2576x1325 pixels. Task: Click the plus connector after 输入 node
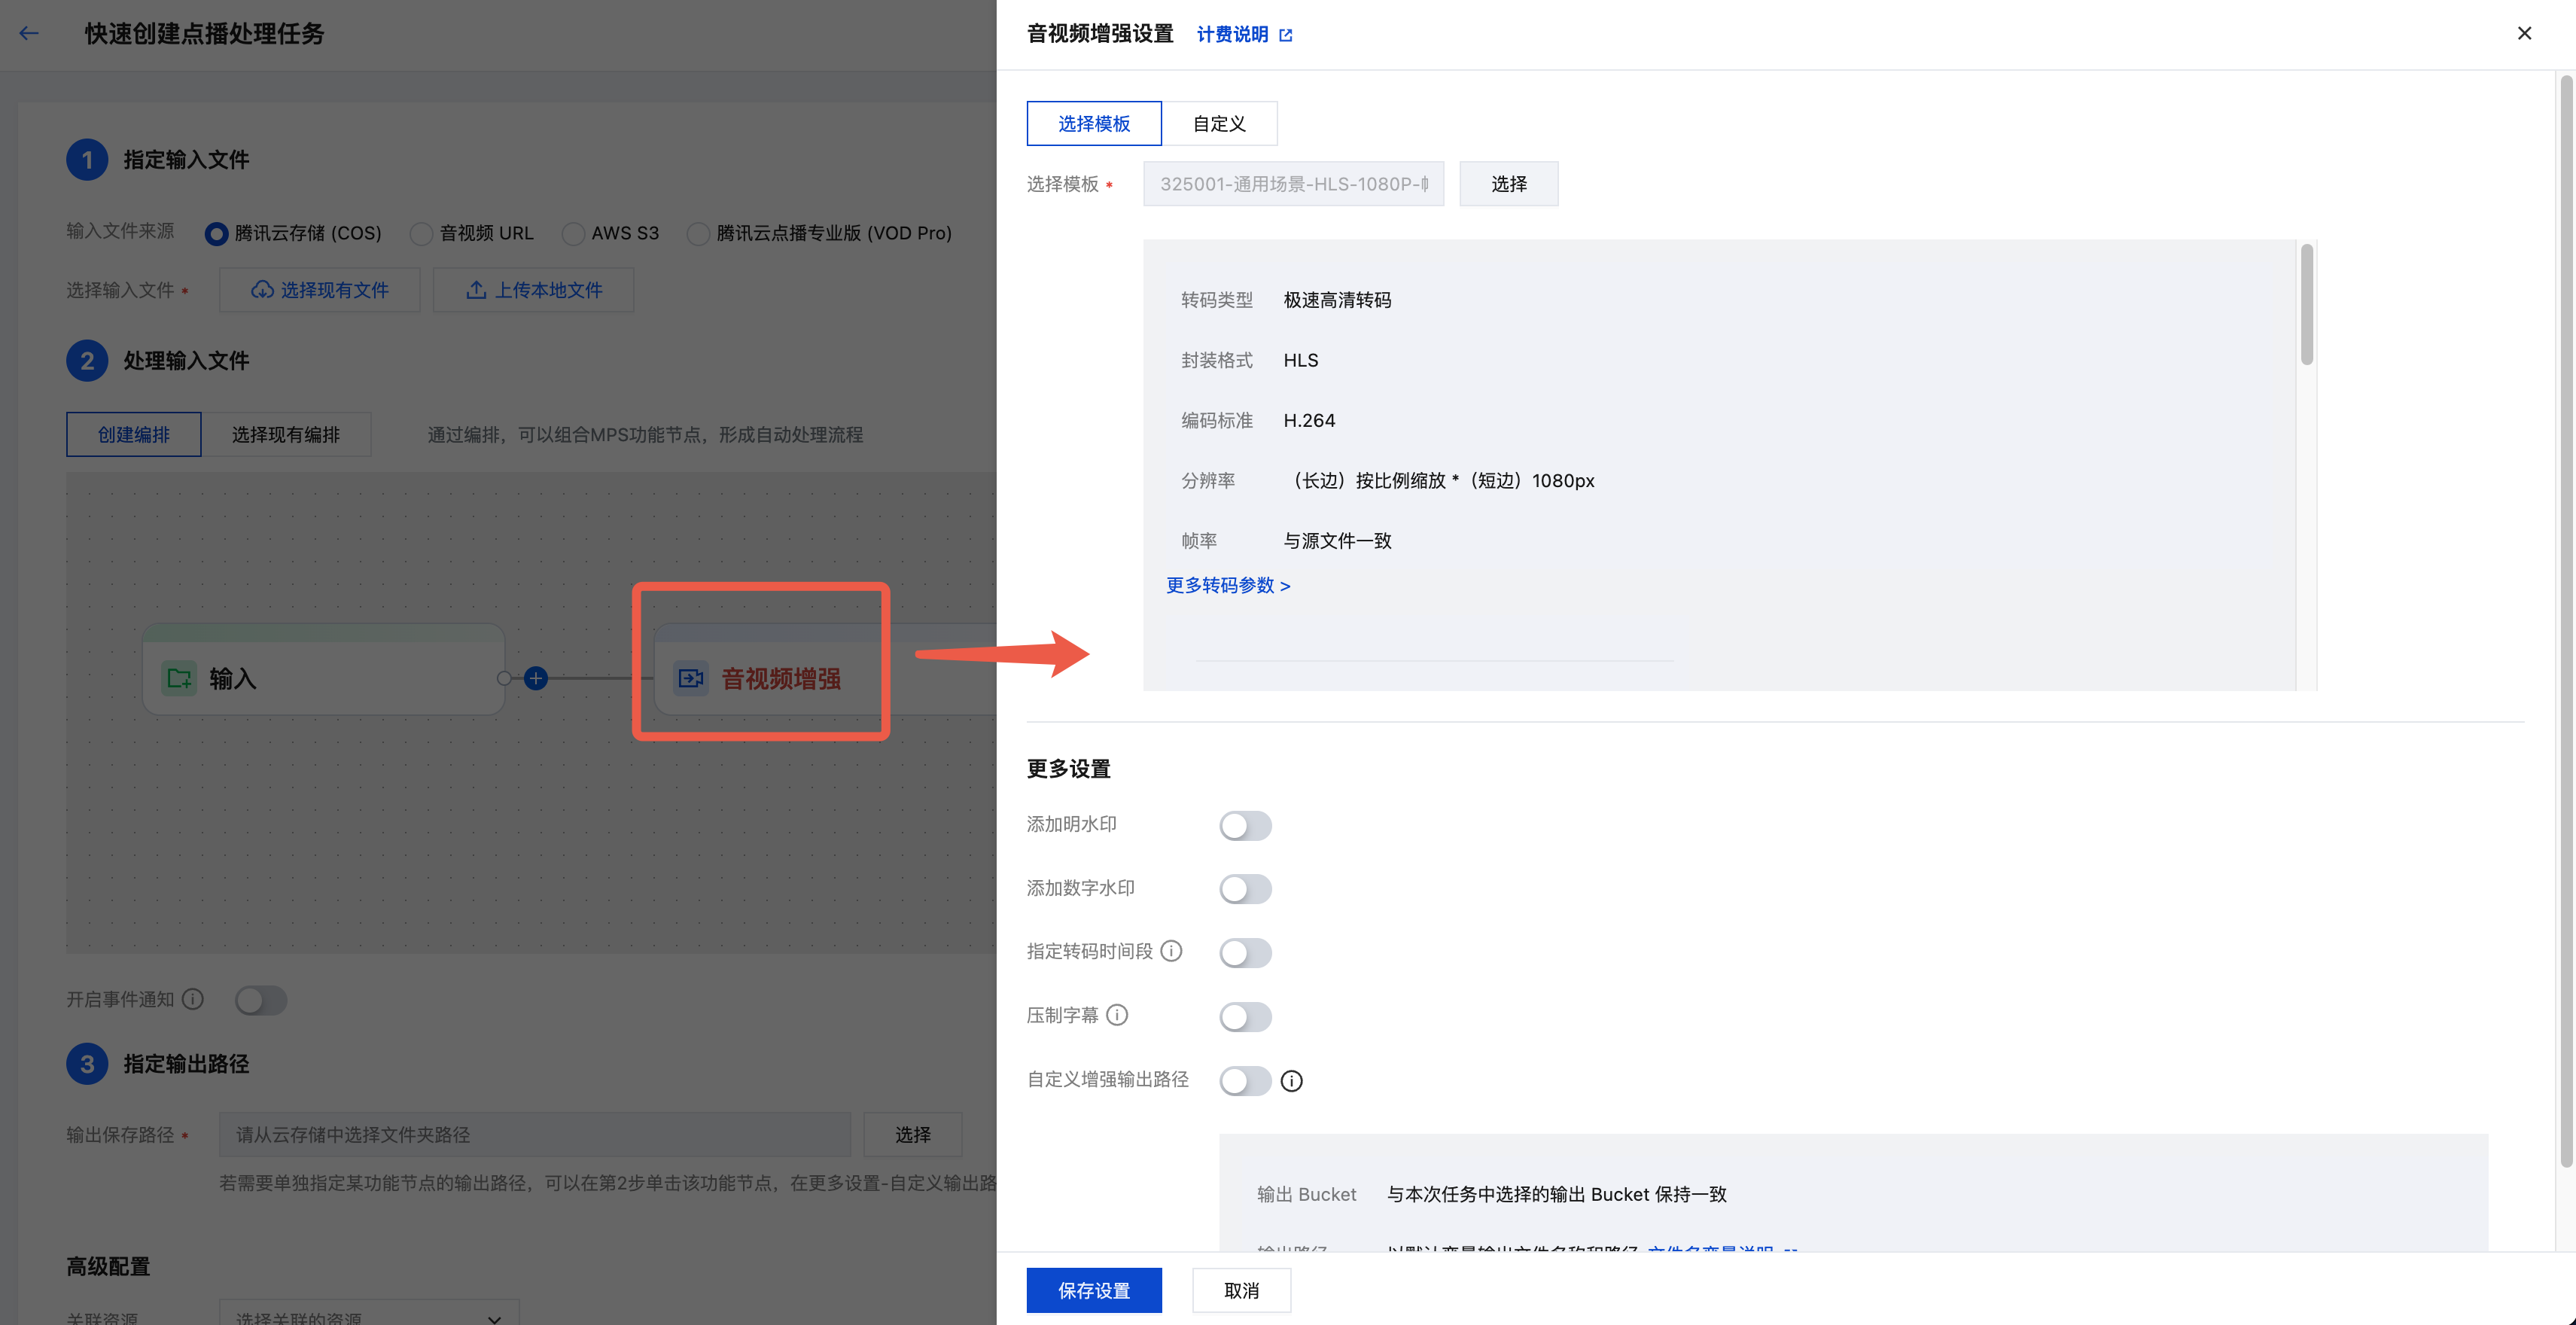[536, 678]
